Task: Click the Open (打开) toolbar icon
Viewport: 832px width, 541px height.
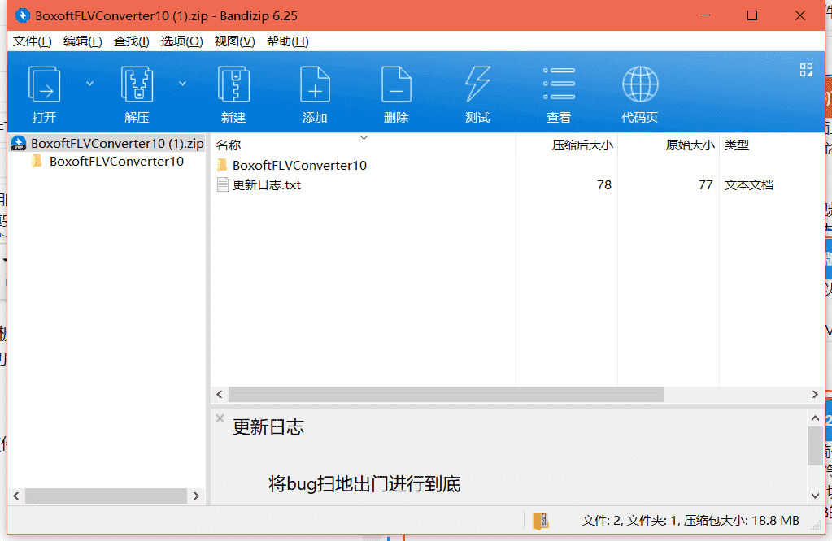Action: point(44,84)
